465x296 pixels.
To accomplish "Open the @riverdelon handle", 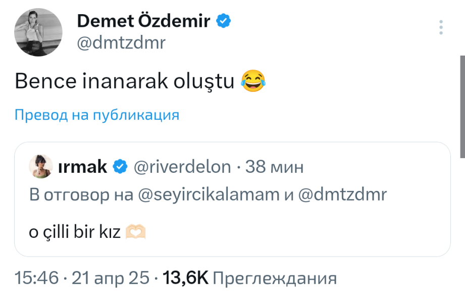I will click(182, 167).
